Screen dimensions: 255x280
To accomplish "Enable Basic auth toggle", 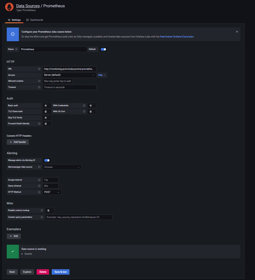I will pyautogui.click(x=47, y=105).
